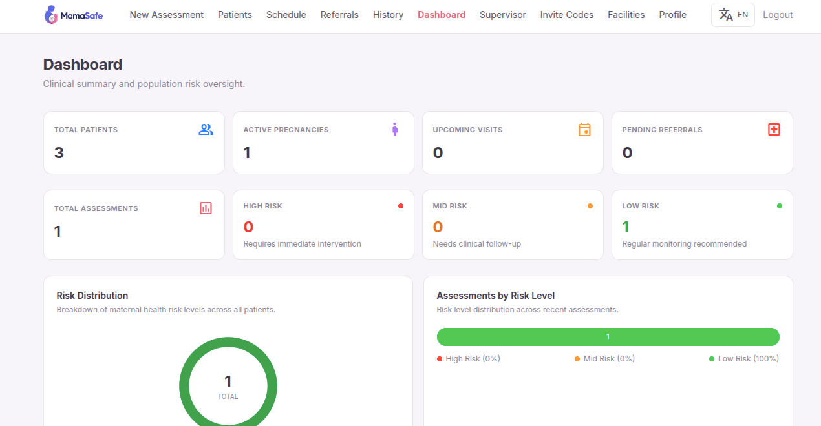Screen dimensions: 821x426
Task: Click the green Low Risk distribution bar
Action: pos(608,337)
